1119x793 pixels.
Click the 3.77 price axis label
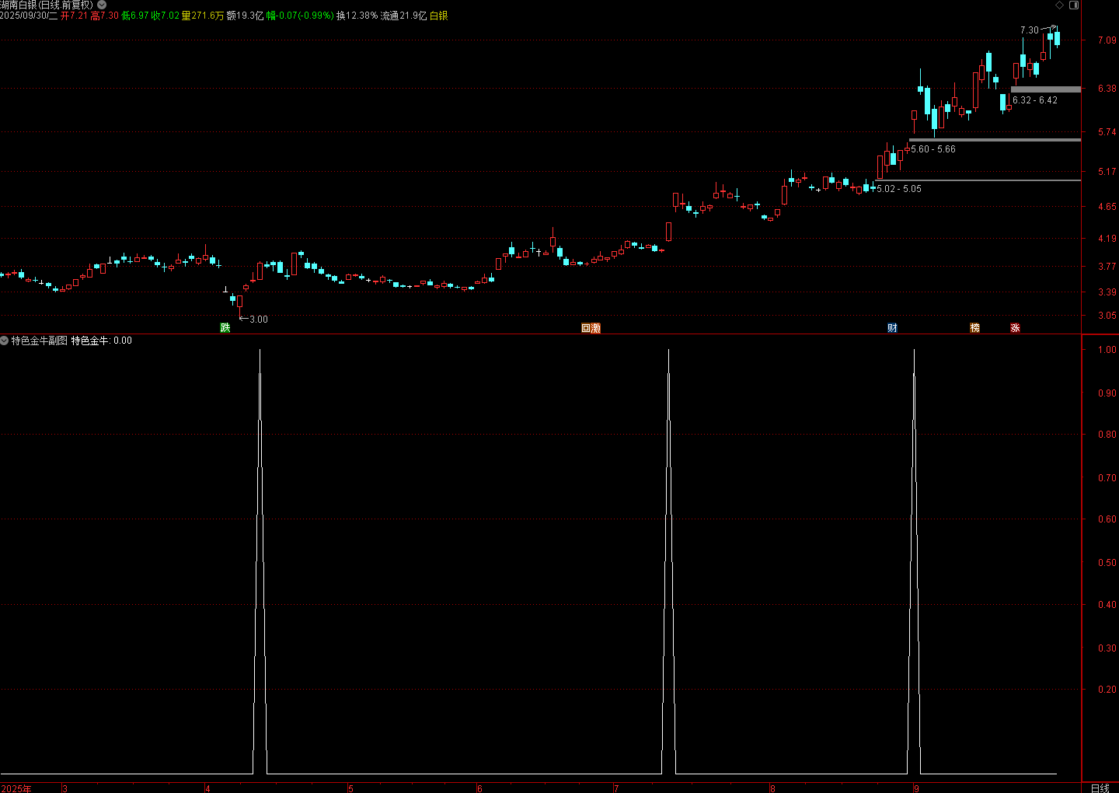pos(1107,267)
